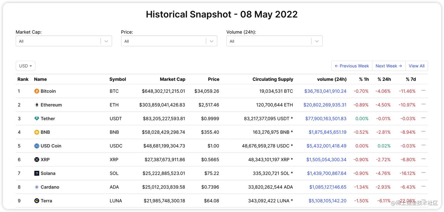Open the three-dot menu for Bitcoin row
The height and width of the screenshot is (212, 444).
[x=423, y=90]
